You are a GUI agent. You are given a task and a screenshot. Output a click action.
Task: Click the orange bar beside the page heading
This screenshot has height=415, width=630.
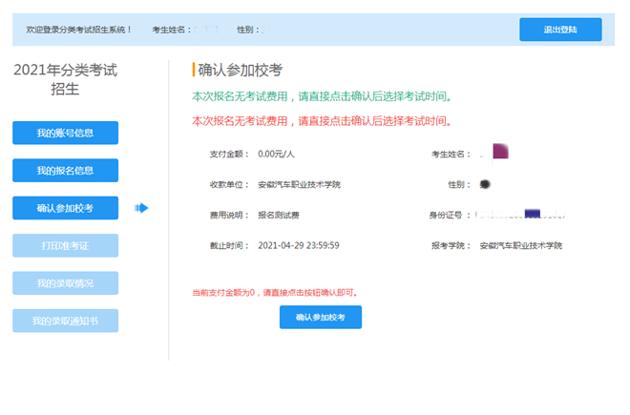tap(194, 70)
